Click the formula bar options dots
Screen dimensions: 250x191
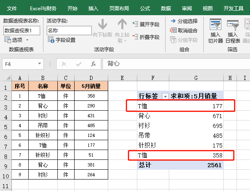click(x=50, y=64)
